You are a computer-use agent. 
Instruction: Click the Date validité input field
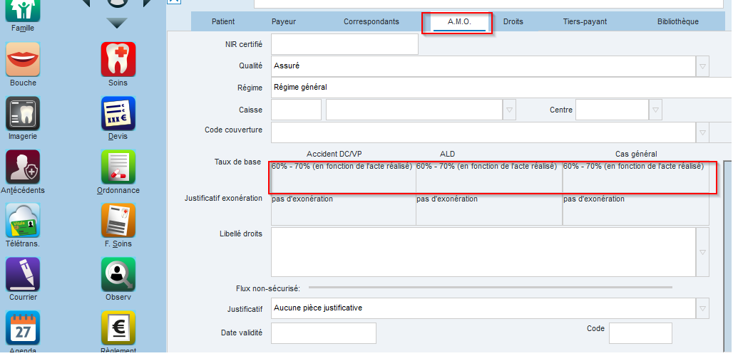click(x=324, y=333)
